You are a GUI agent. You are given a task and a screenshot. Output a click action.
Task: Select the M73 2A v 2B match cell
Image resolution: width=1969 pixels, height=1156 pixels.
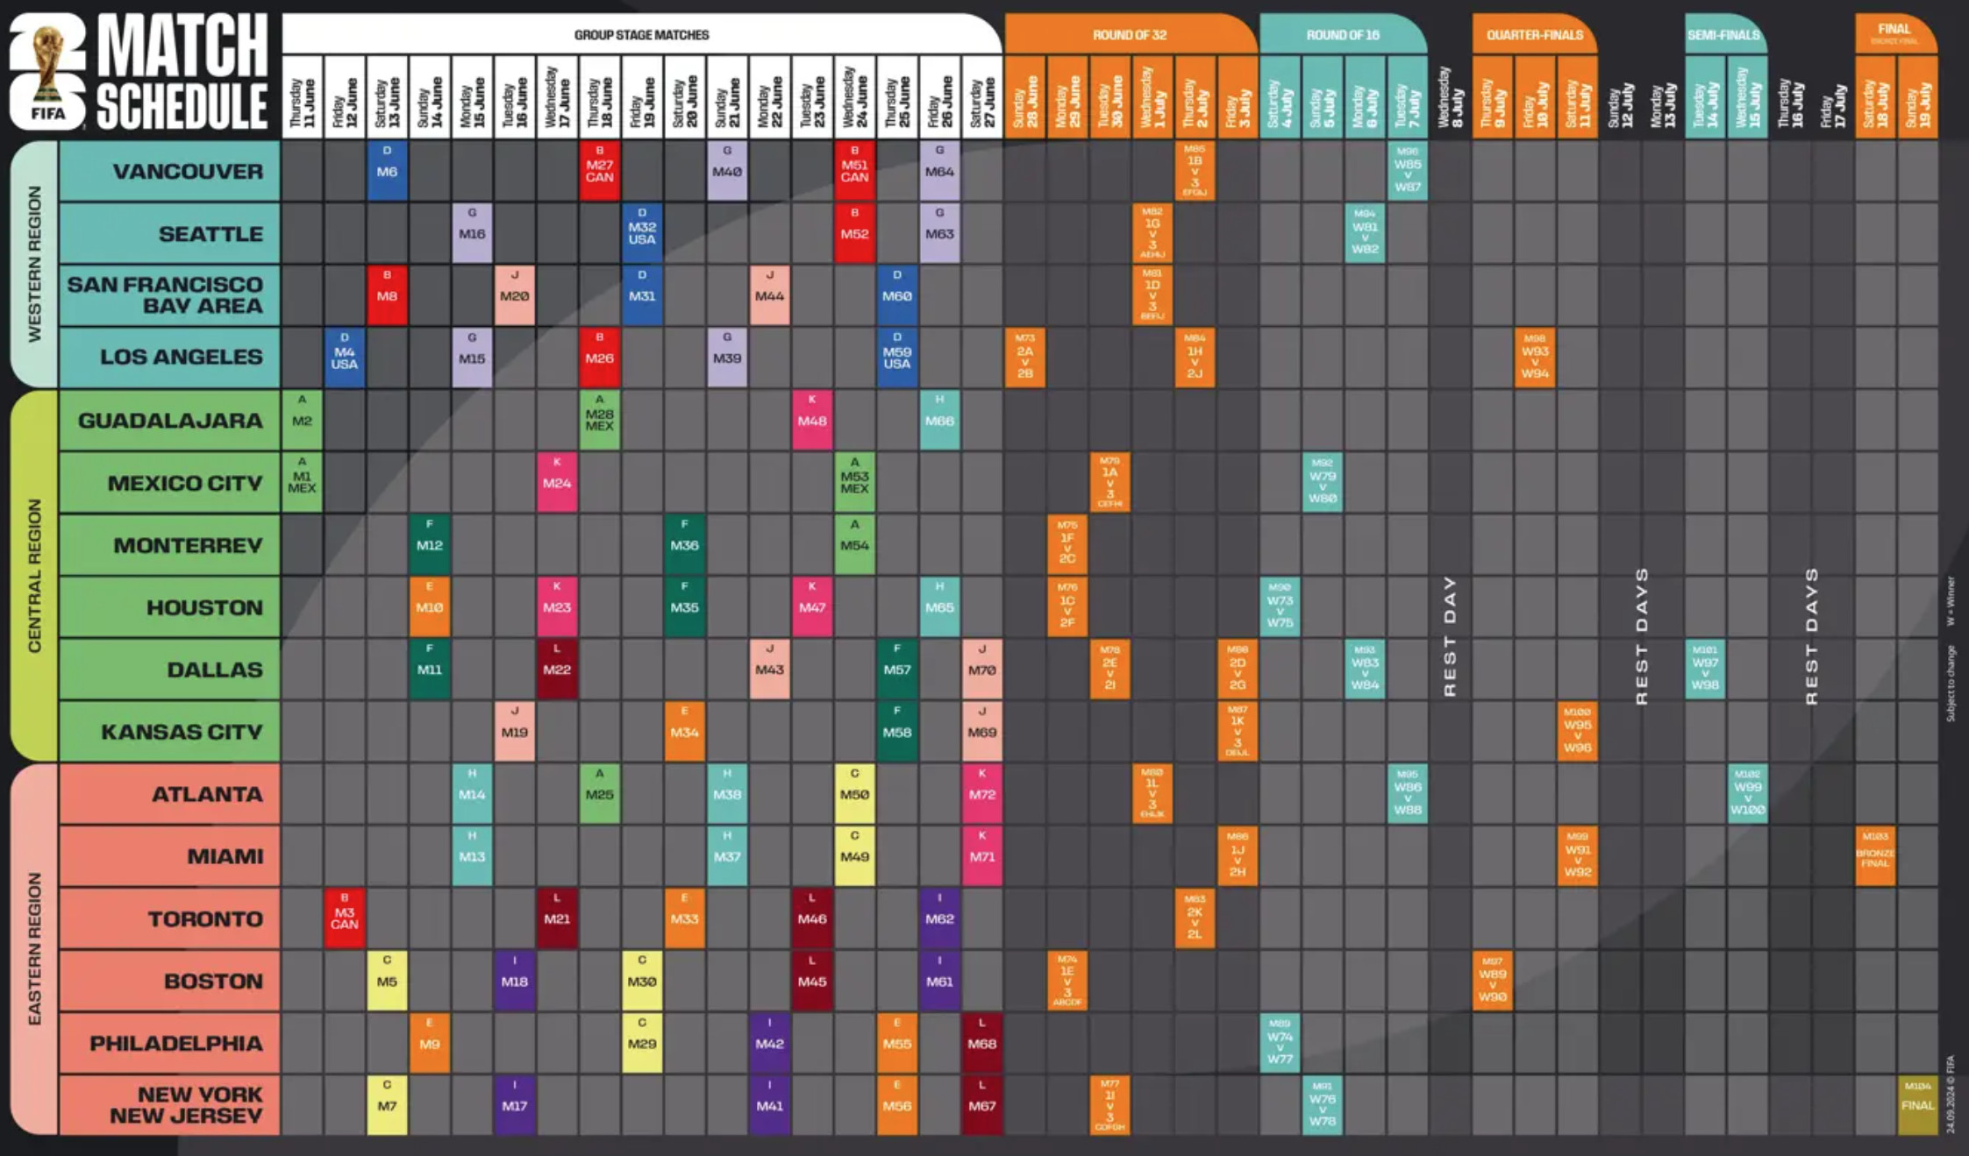tap(1024, 358)
